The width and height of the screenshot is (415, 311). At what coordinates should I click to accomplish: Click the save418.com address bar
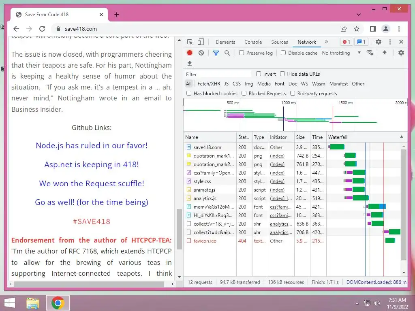pos(196,29)
